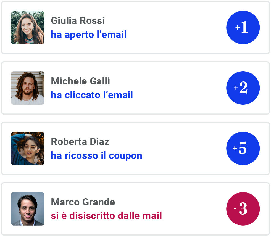Click the red -3 badge for Marco Grande
The image size is (271, 243).
[243, 209]
